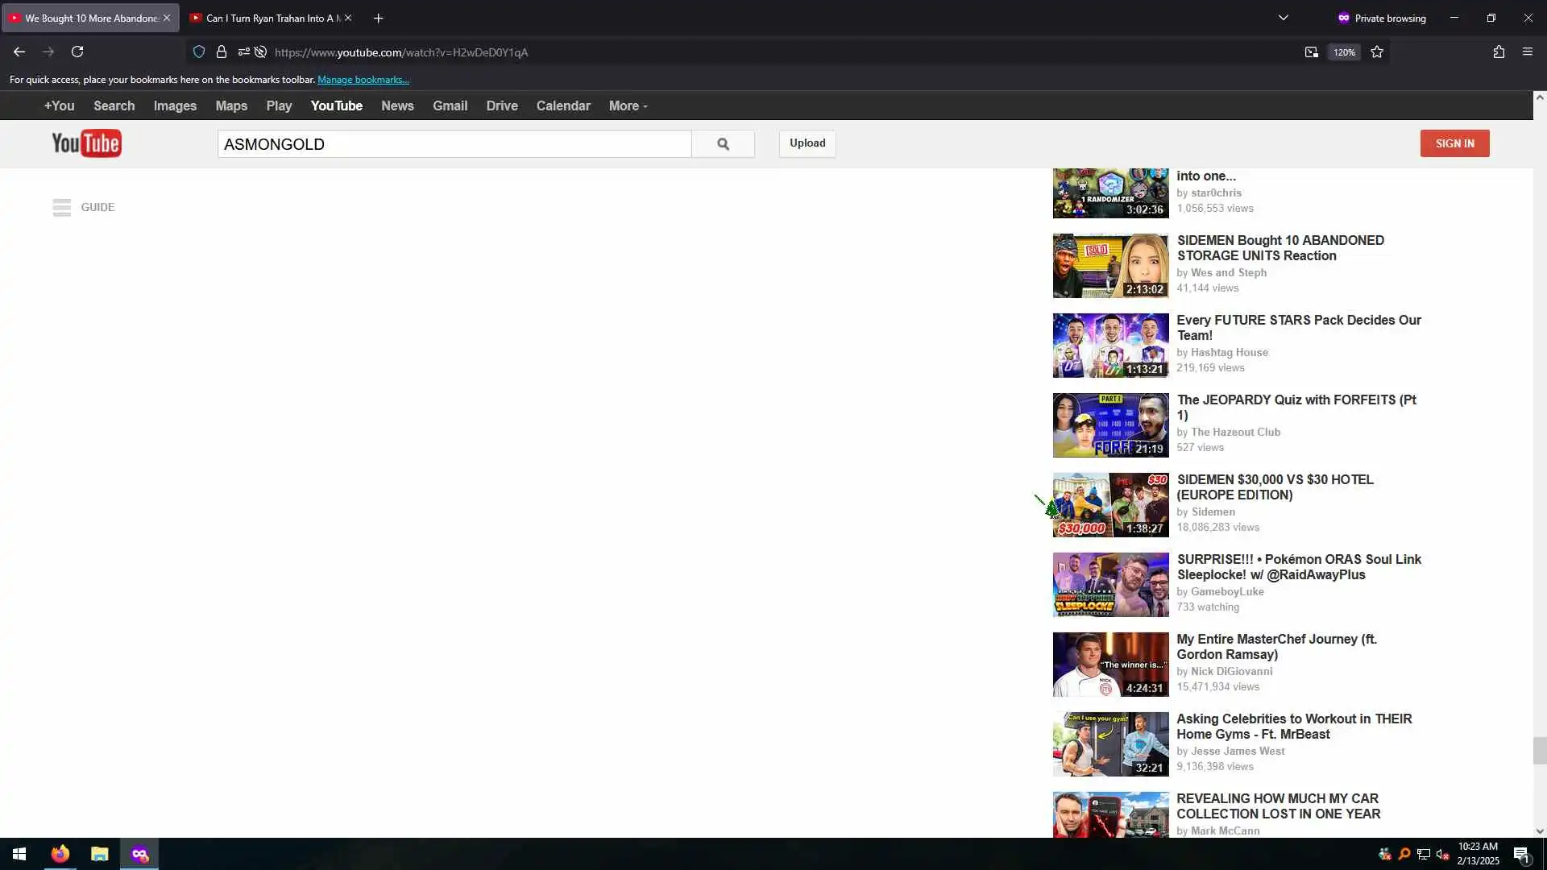Screen dimensions: 1547x870
Task: Click the SIGN IN button
Action: pos(1454,143)
